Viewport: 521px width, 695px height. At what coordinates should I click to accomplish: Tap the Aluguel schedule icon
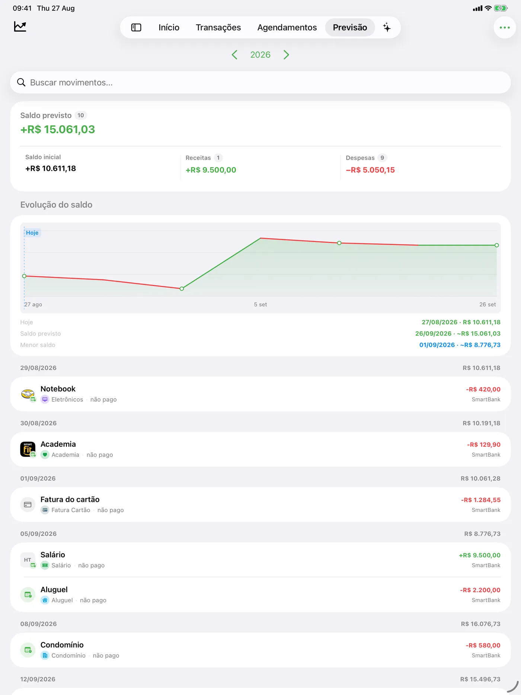click(28, 595)
